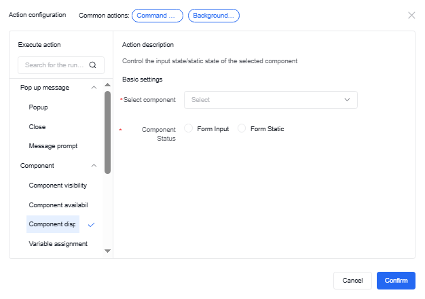Choose the Close action item
The height and width of the screenshot is (299, 425).
(37, 127)
